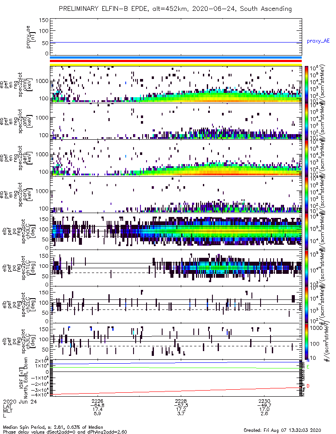Click the 'Median Spin Period' footer line

point(53,427)
